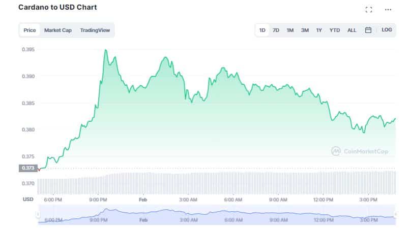Viewport: 409px width, 230px height.
Task: Click the USD currency axis label
Action: [28, 199]
